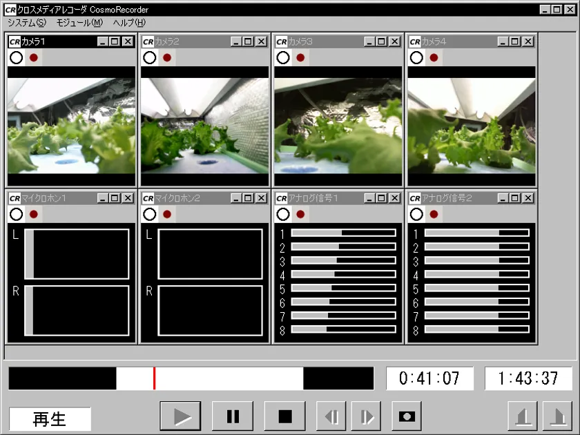Stop playback with the square stop button
Viewport: 580px width, 435px height.
click(x=284, y=416)
